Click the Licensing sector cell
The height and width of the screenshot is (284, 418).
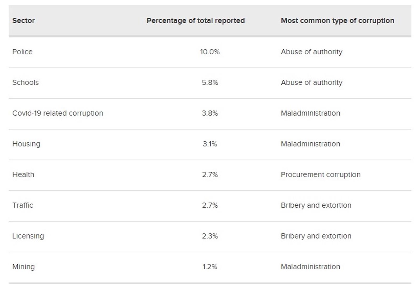point(28,236)
